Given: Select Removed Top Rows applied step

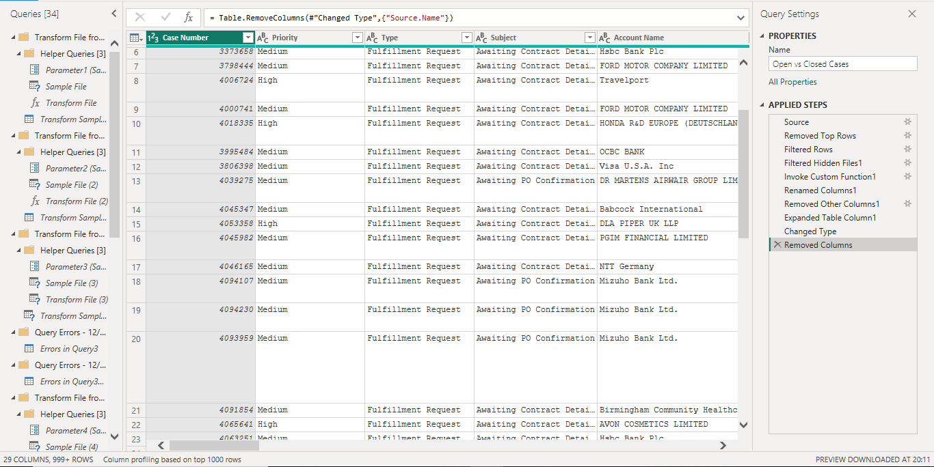Looking at the screenshot, I should [x=842, y=136].
